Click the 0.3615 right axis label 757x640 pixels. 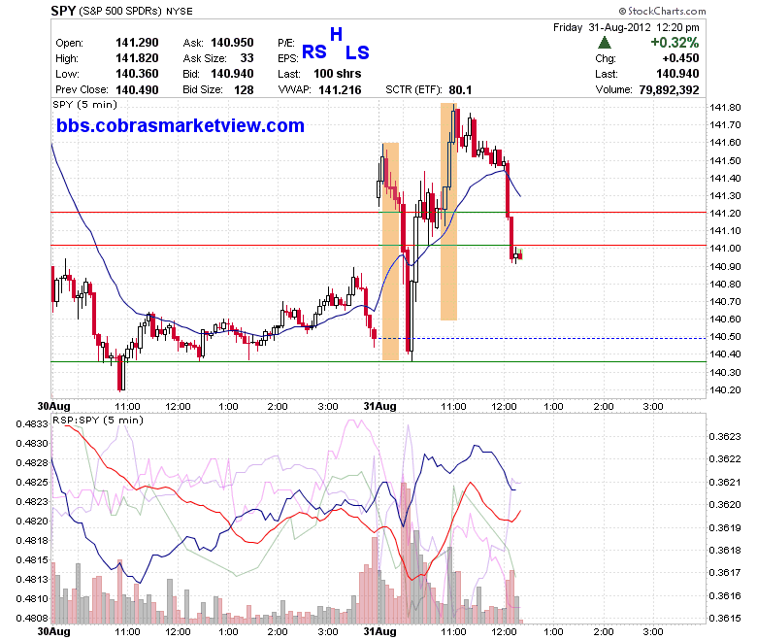725,618
